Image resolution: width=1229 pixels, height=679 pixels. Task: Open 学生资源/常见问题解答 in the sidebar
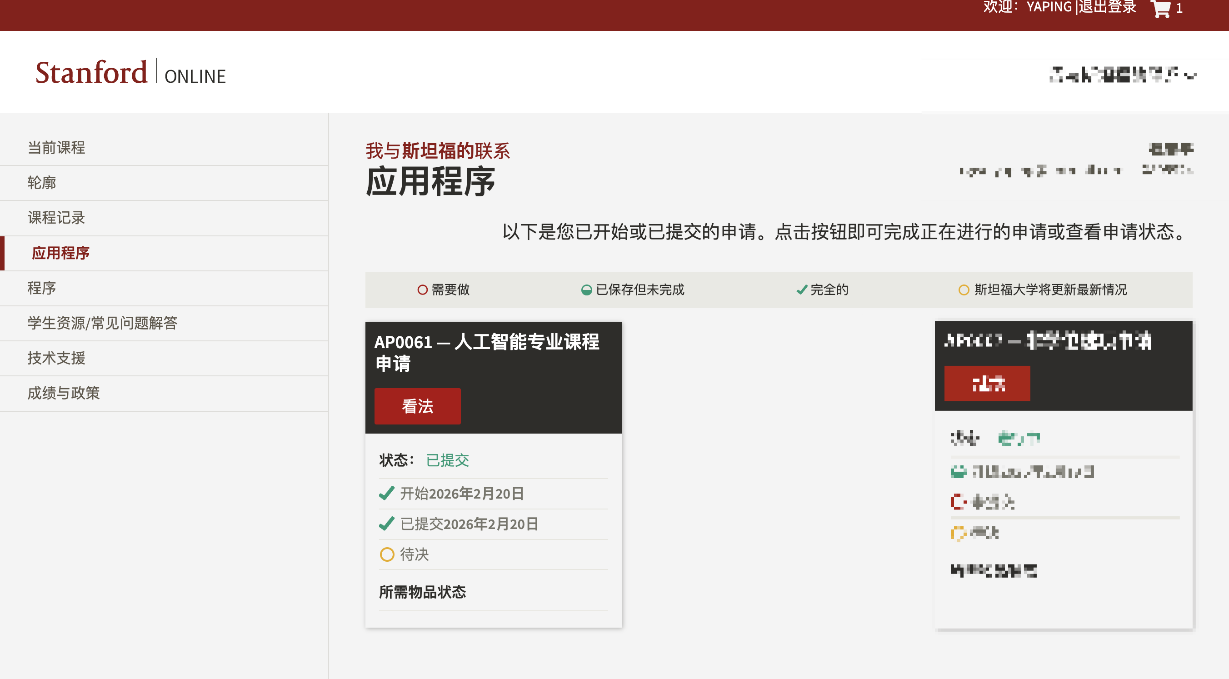click(164, 324)
